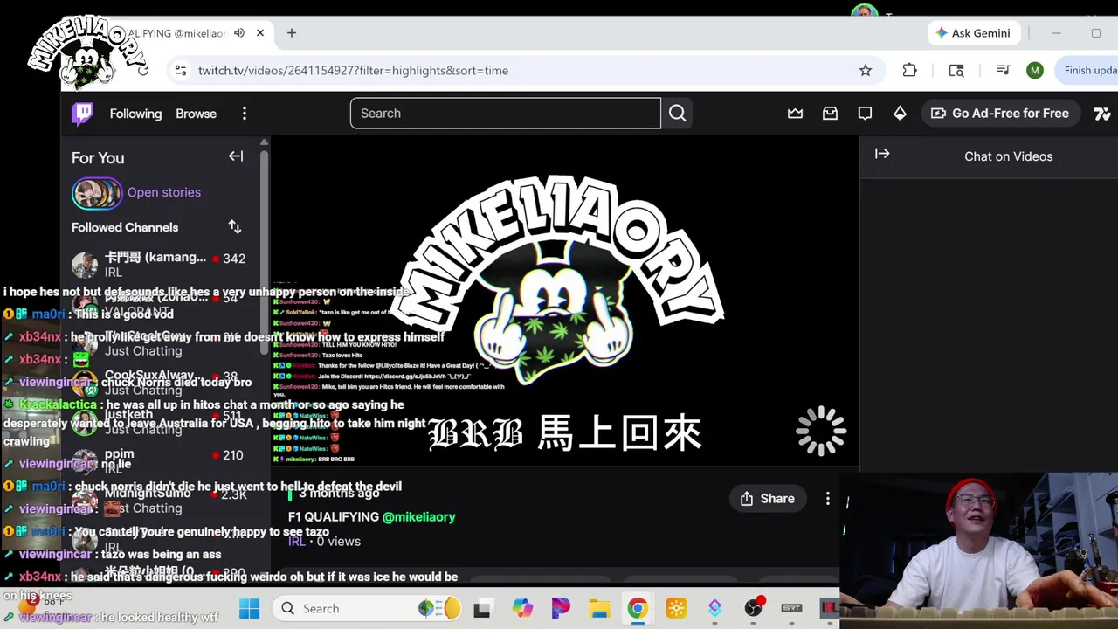The image size is (1118, 629).
Task: Open the kamang channel with 342 viewers
Action: click(159, 264)
